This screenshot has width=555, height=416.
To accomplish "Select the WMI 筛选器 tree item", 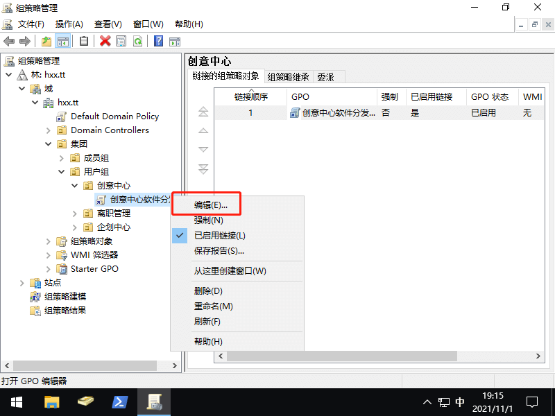I will pyautogui.click(x=94, y=255).
